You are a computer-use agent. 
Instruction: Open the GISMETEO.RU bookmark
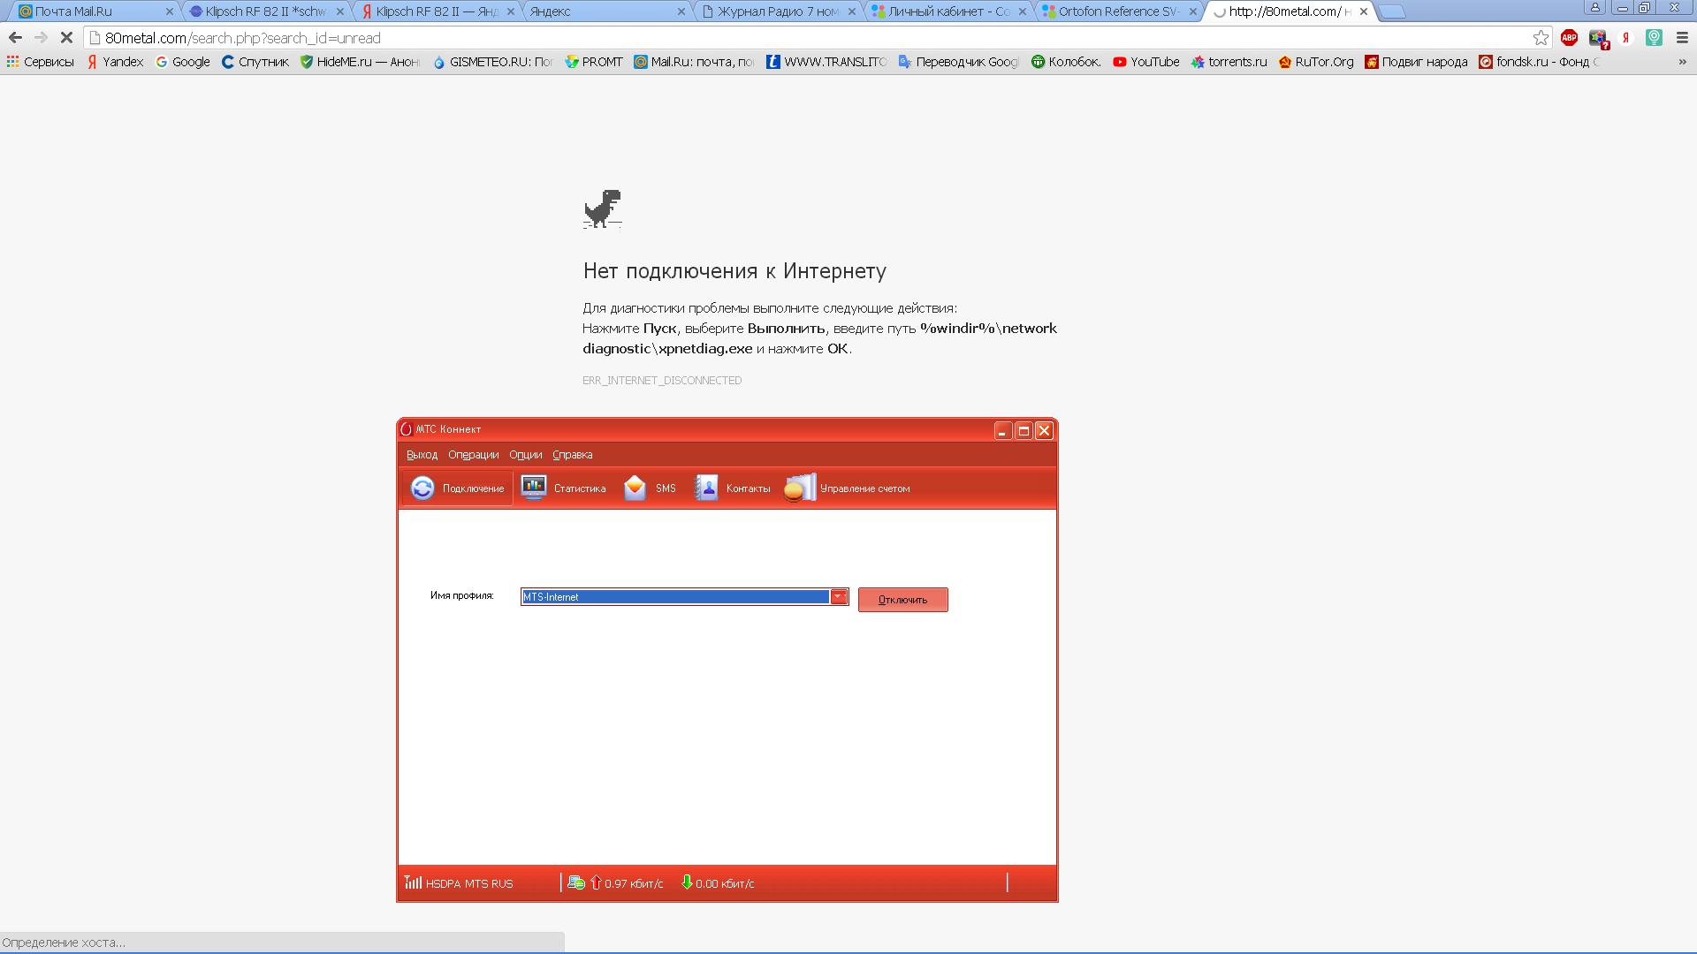[x=493, y=62]
